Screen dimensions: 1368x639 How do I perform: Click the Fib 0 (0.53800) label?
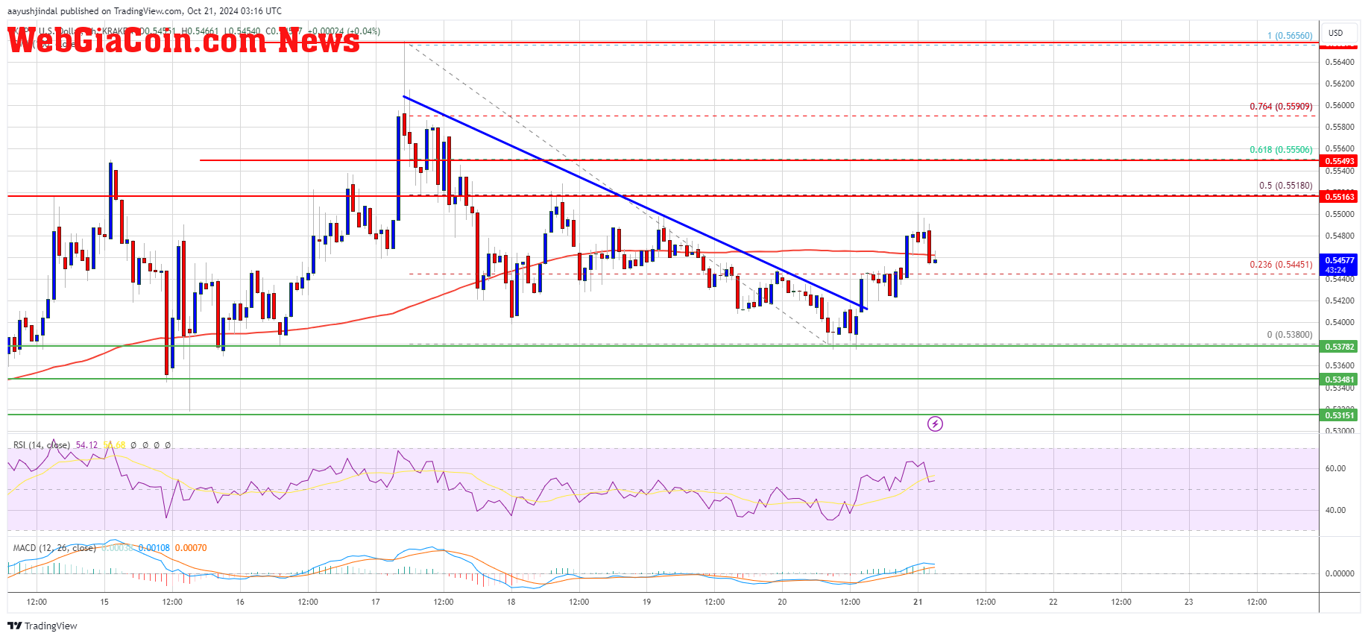[x=1290, y=335]
